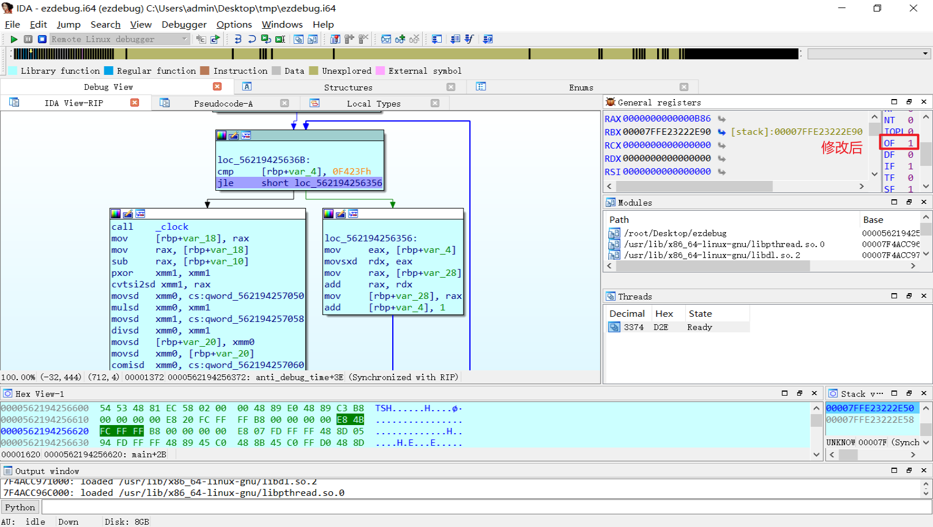Toggle the OF flag value

[910, 143]
